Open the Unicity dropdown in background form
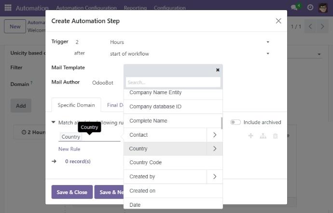This screenshot has width=333, height=213. 319,54
